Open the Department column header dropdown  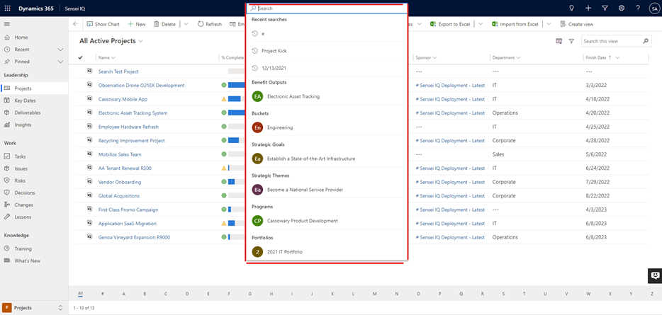[518, 57]
